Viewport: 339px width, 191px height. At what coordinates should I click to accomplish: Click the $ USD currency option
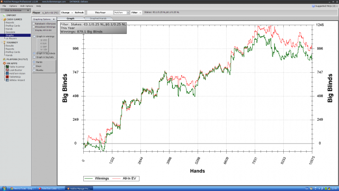pos(44,40)
